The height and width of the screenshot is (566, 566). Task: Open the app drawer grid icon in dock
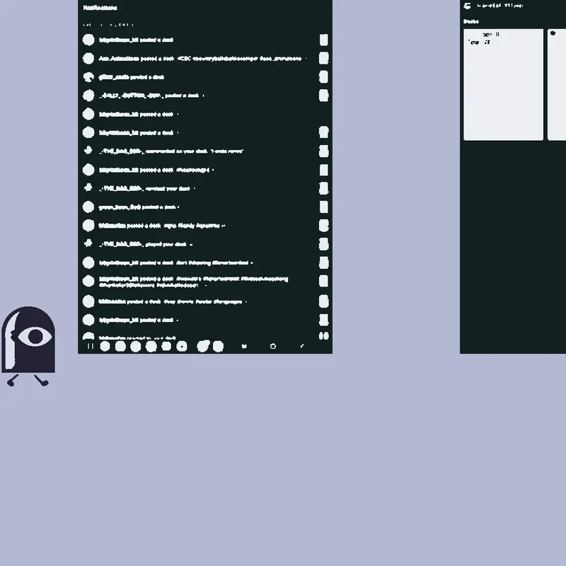pos(91,346)
